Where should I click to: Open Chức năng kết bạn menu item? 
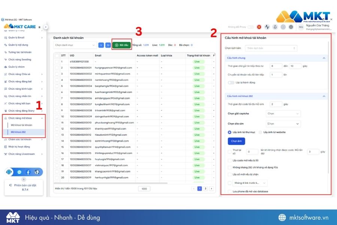click(19, 103)
